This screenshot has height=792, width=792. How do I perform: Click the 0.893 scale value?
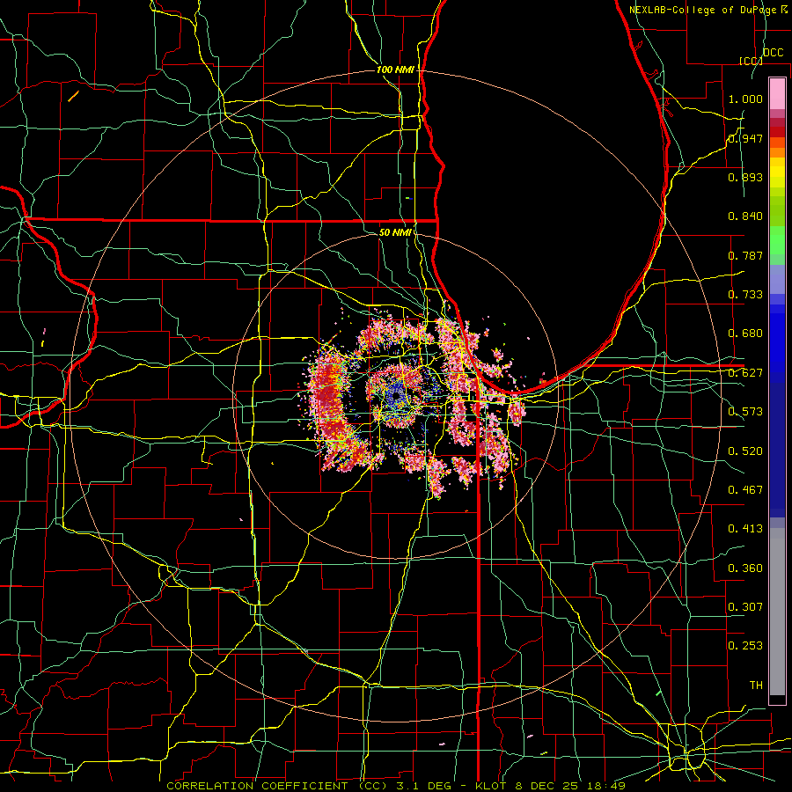coord(745,177)
